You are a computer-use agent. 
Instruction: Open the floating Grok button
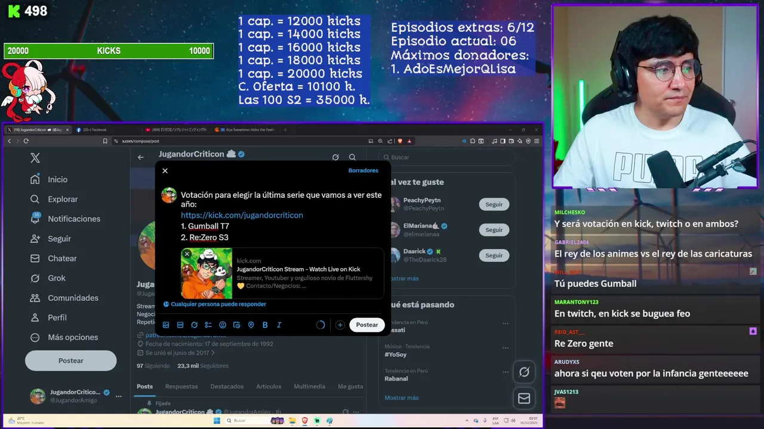(524, 372)
